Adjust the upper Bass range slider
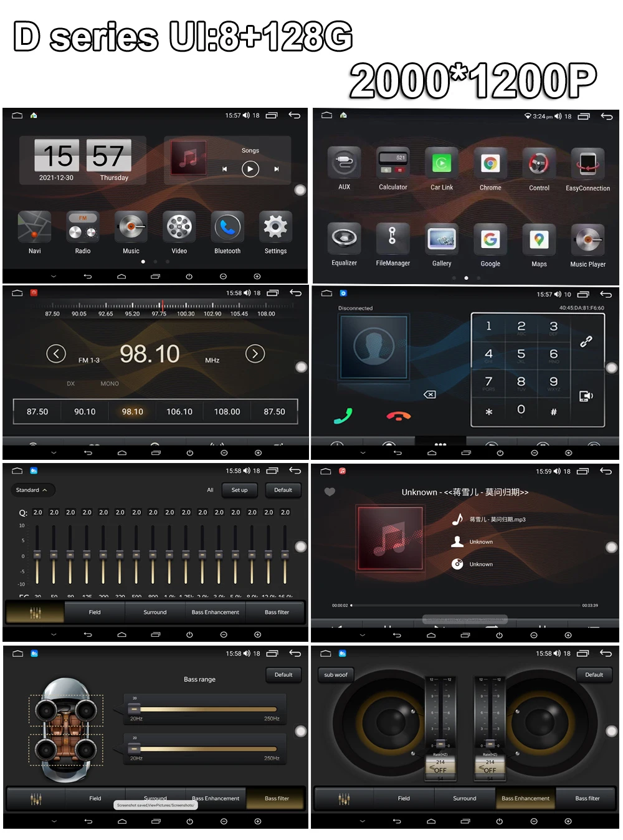Screen dimensions: 623x840 (202, 709)
